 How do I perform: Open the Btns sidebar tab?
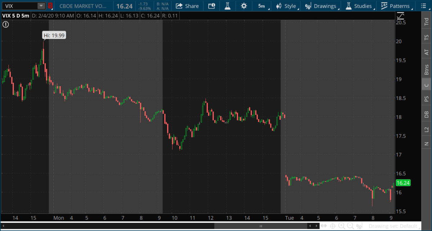click(427, 68)
